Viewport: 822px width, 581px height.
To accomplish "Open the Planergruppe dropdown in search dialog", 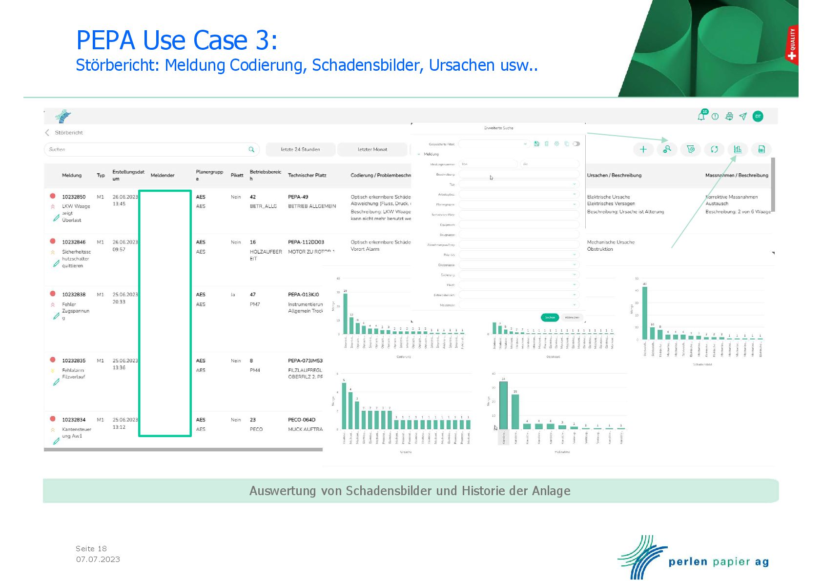I will pyautogui.click(x=518, y=204).
